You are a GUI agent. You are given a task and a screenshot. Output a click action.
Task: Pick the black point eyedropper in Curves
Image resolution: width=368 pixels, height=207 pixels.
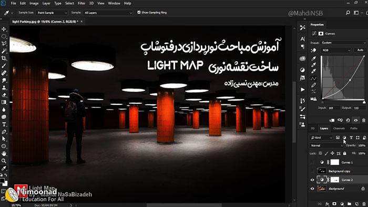point(313,59)
